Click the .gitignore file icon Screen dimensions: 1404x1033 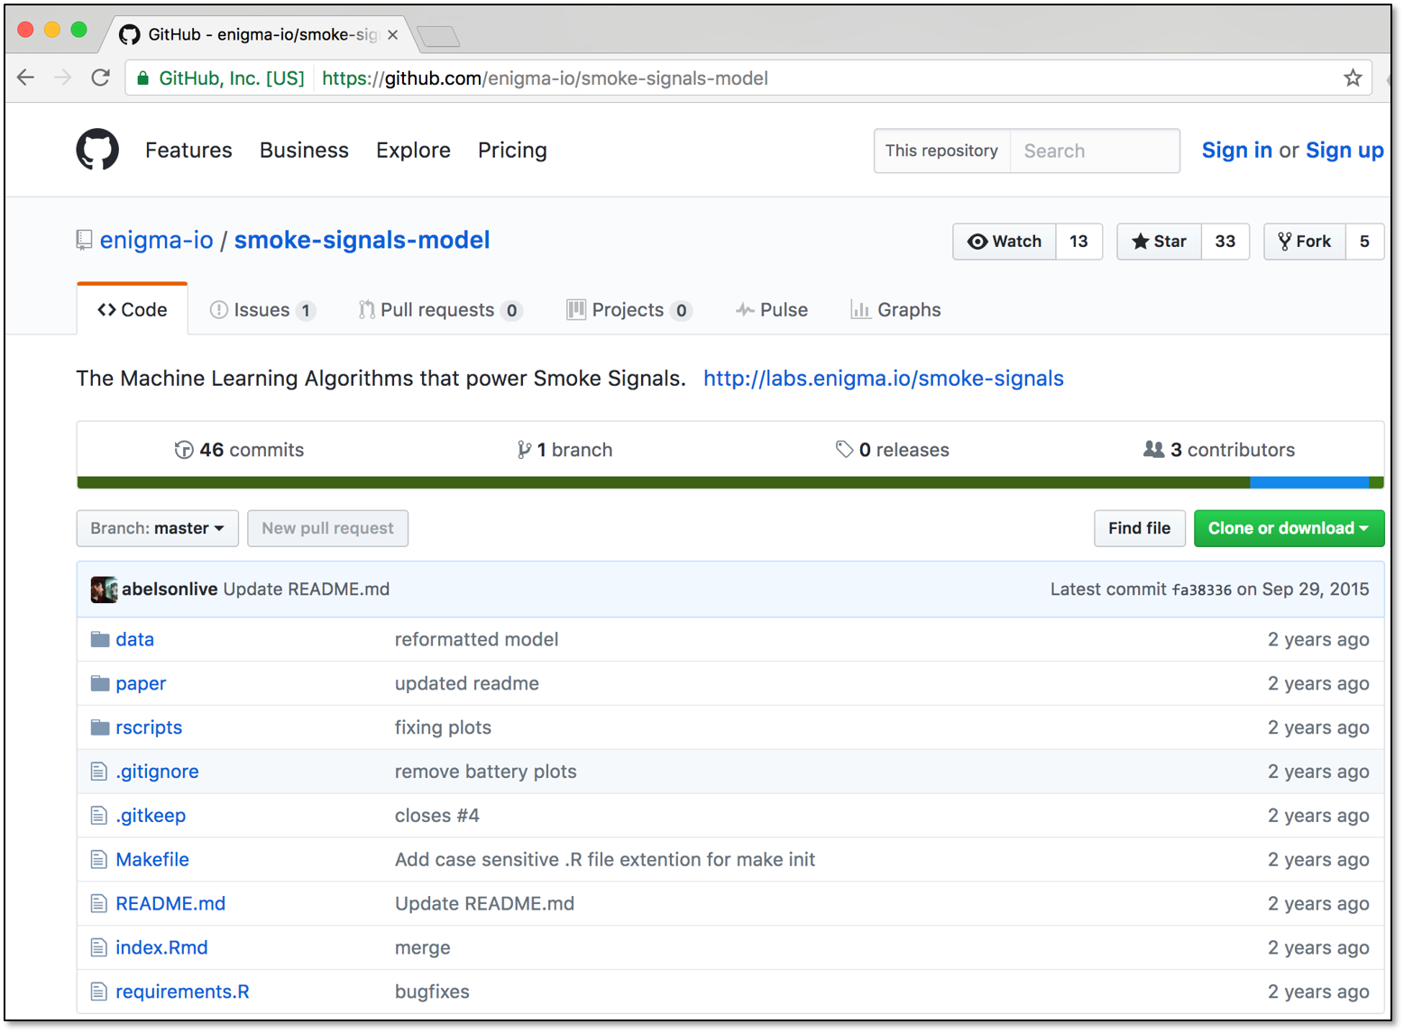(x=99, y=772)
